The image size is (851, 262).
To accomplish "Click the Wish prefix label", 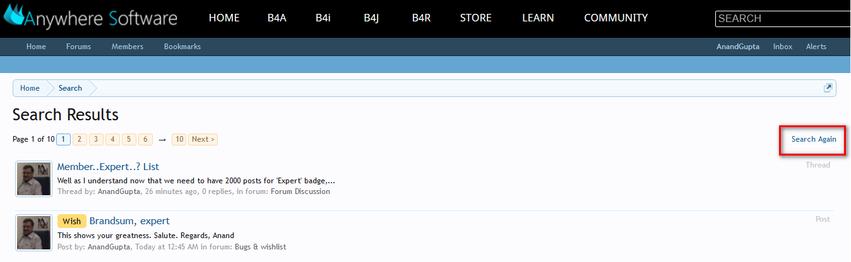I will 72,221.
